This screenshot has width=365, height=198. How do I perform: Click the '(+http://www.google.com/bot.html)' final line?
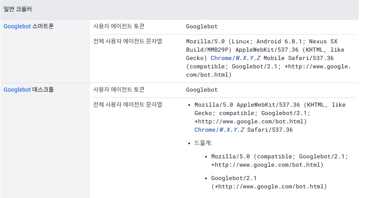[x=269, y=186]
